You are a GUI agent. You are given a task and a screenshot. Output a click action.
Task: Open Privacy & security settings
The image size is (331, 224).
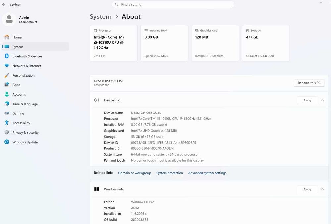point(35,132)
